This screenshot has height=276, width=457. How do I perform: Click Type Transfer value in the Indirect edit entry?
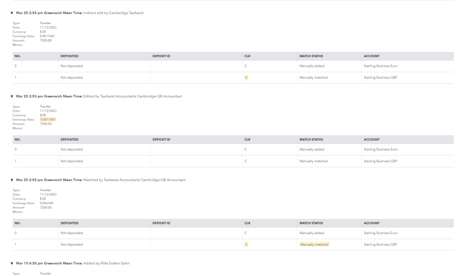tap(45, 23)
